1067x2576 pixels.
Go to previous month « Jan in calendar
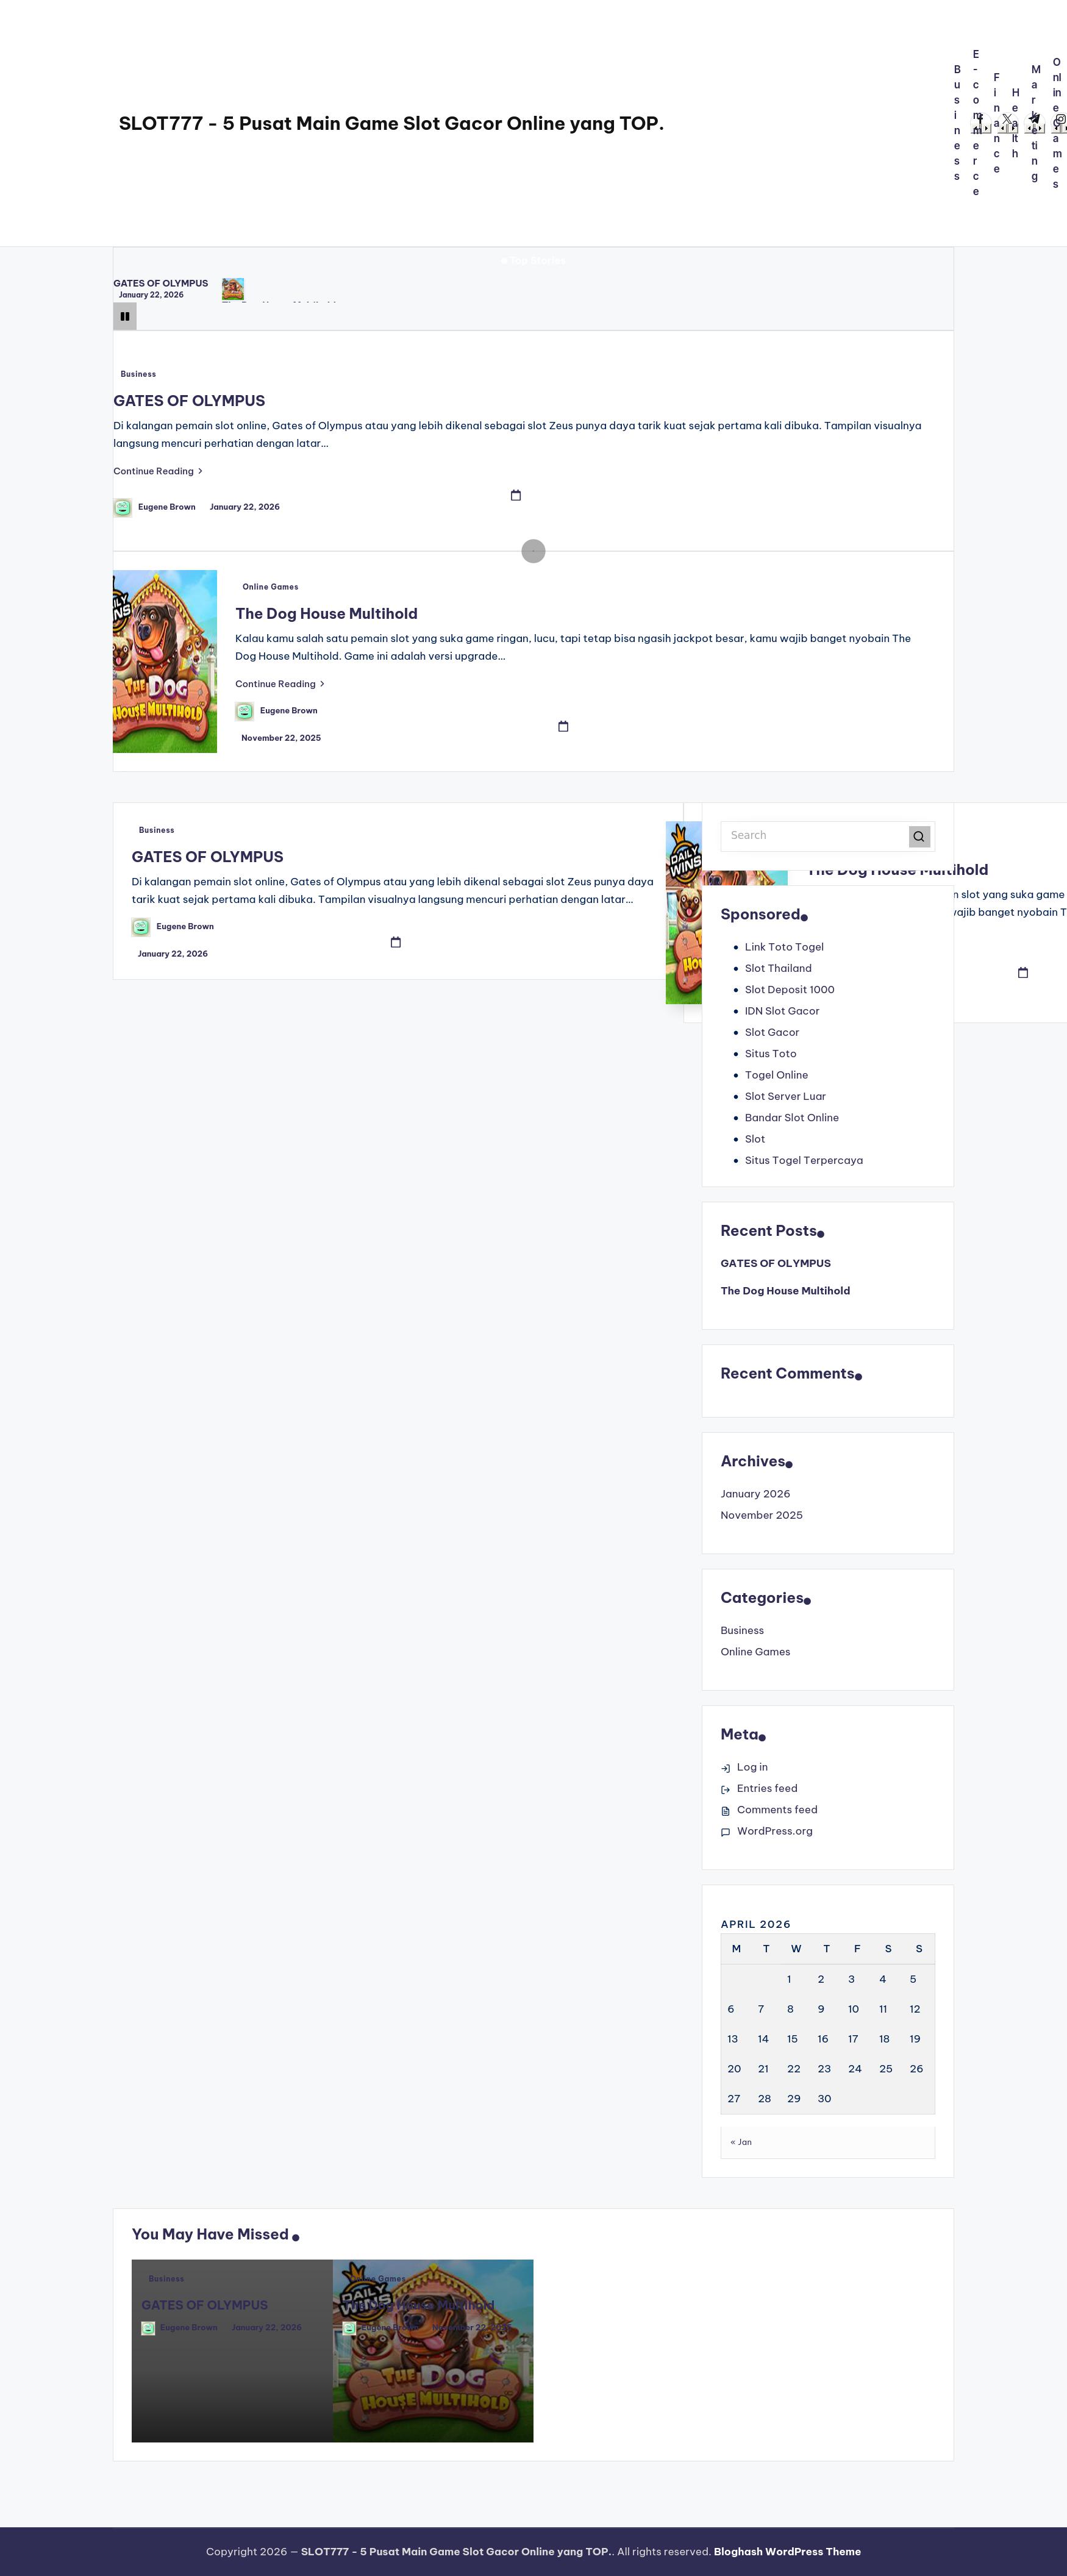click(x=741, y=2142)
